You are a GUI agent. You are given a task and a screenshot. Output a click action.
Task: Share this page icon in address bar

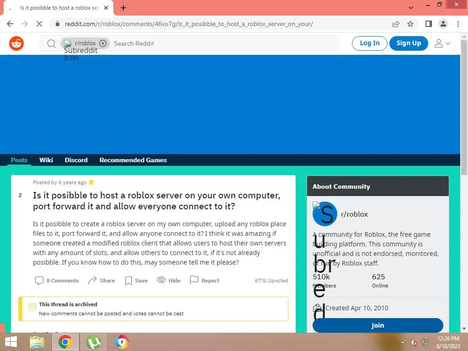pos(396,24)
